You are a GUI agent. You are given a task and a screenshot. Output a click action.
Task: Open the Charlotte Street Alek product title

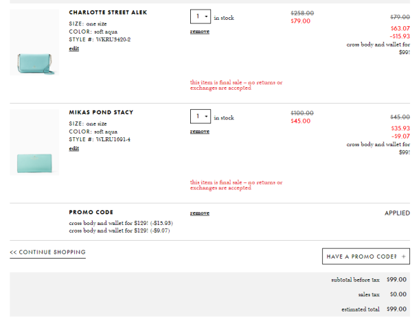[108, 12]
